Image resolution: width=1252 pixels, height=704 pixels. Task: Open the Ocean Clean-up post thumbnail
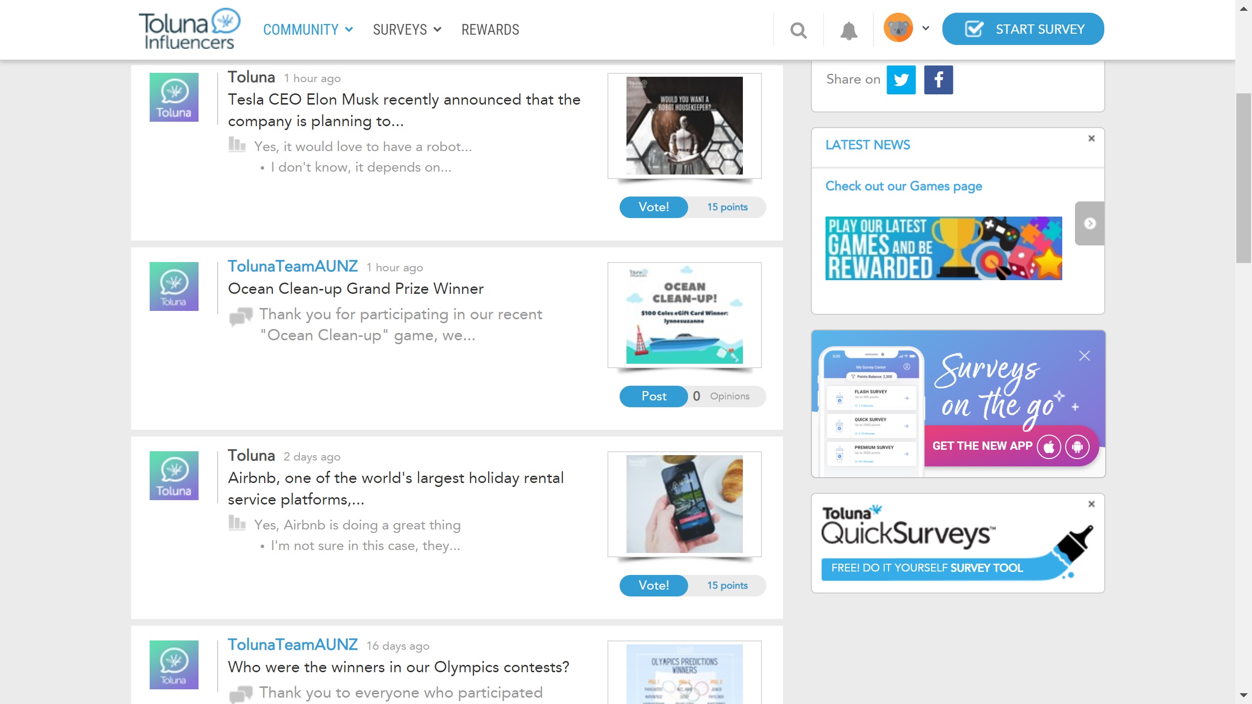pos(684,315)
